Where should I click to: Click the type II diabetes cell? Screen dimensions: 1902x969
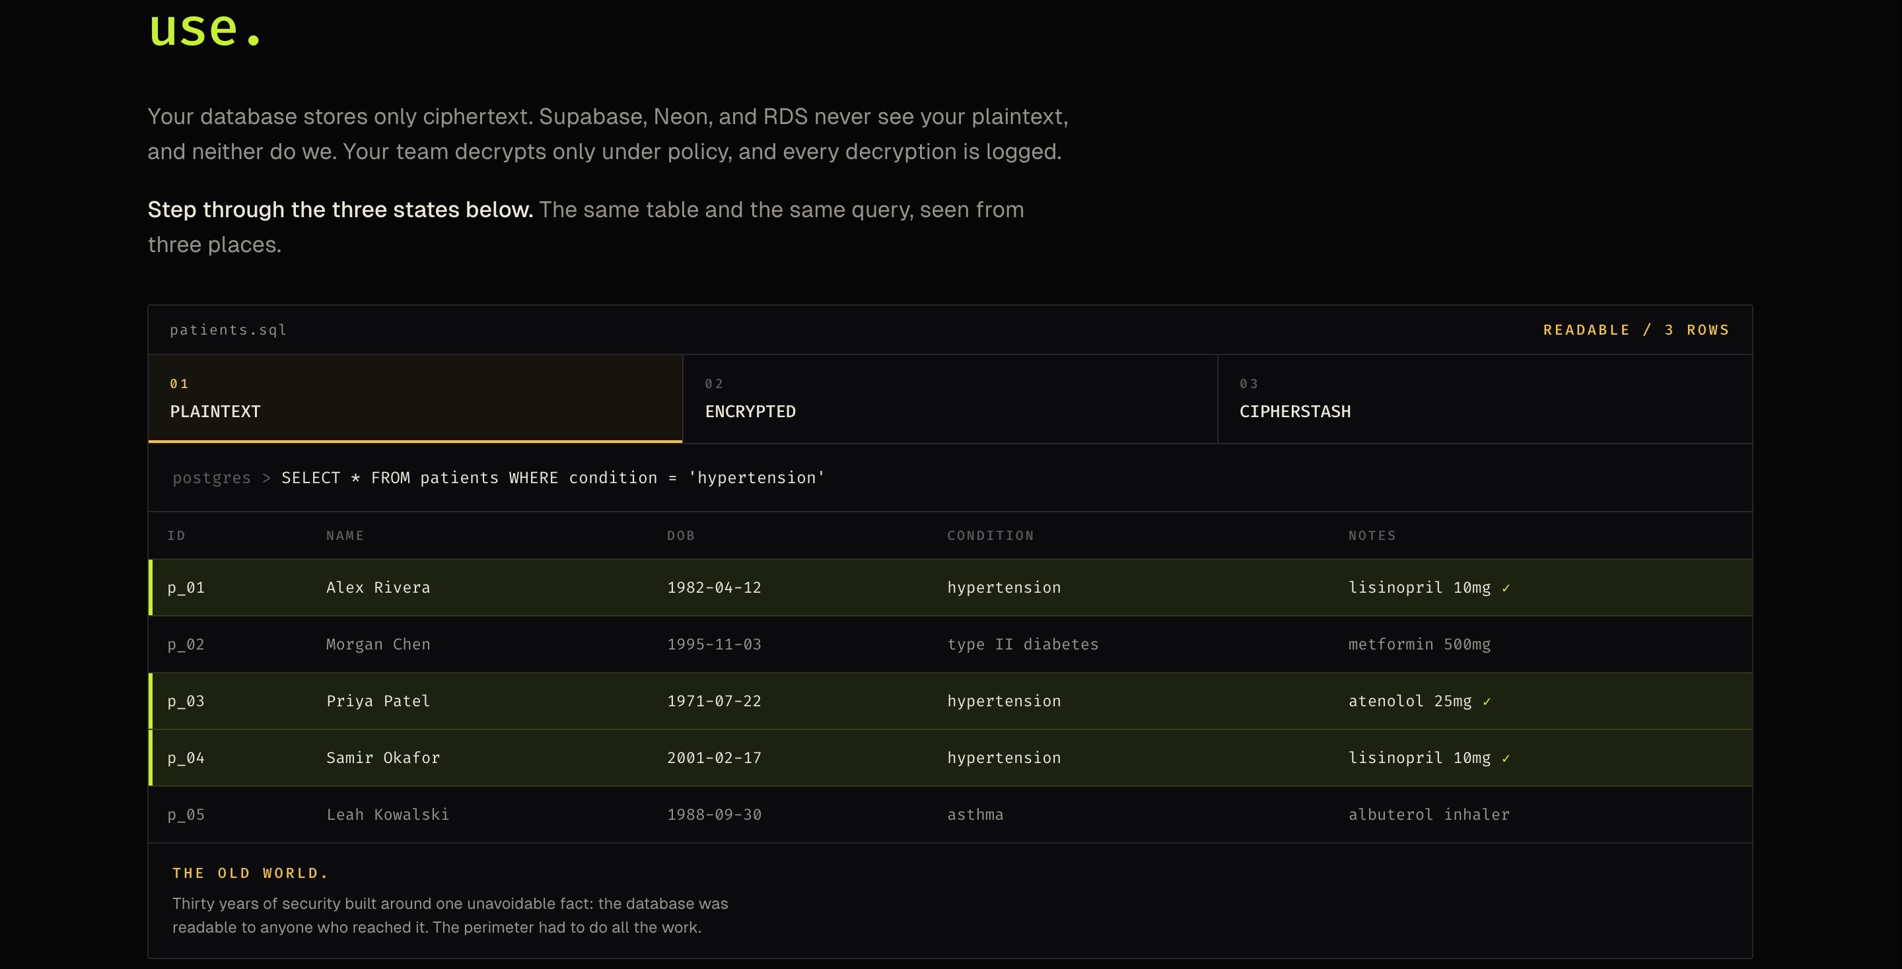point(1022,644)
